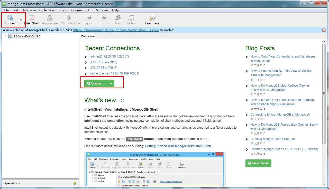
Task: Open the Index menu
Action: pyautogui.click(x=62, y=10)
